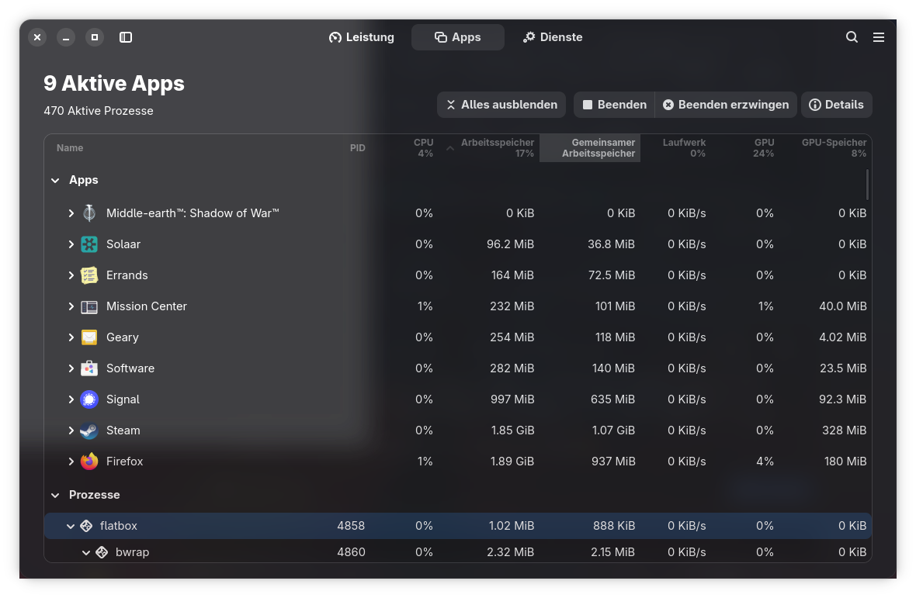Expand the Errands row
This screenshot has height=598, width=916.
71,275
